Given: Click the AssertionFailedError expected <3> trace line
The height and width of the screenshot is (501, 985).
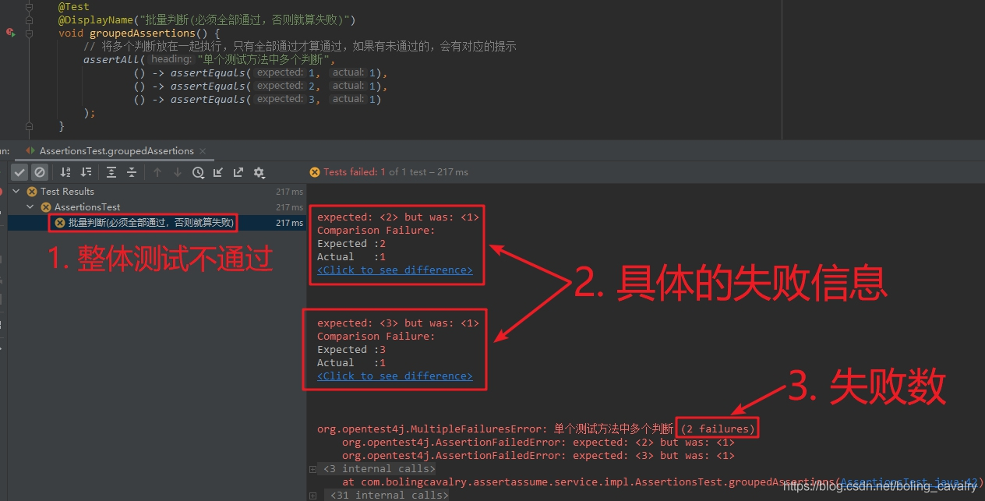Looking at the screenshot, I should pos(538,455).
